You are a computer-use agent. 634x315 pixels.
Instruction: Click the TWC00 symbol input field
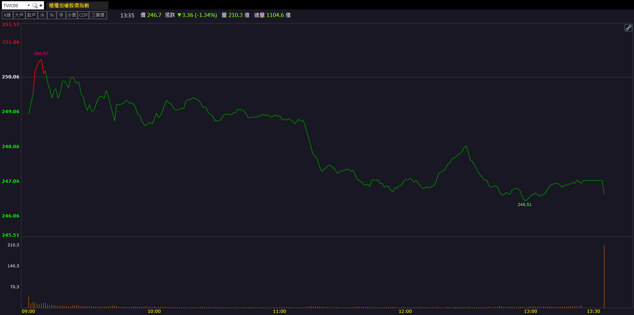tap(14, 5)
